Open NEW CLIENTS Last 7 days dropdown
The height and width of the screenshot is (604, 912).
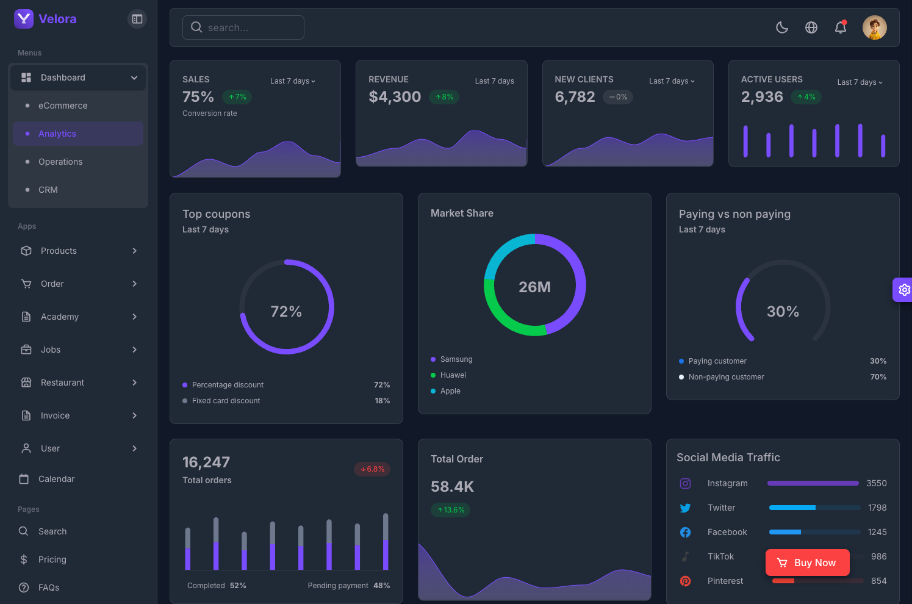tap(672, 81)
